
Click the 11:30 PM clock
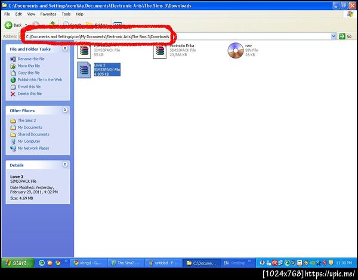(x=344, y=263)
